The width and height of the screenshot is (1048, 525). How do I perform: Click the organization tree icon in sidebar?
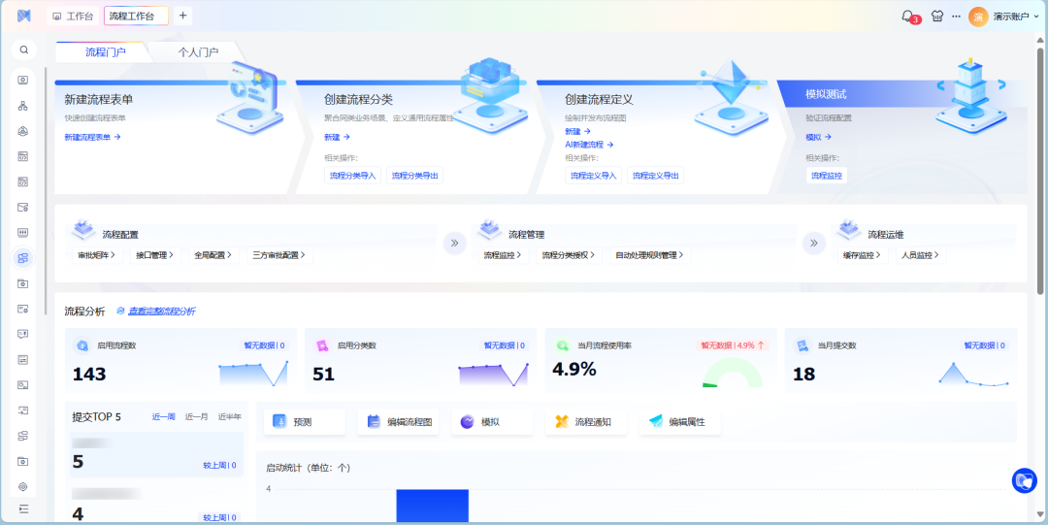[23, 105]
